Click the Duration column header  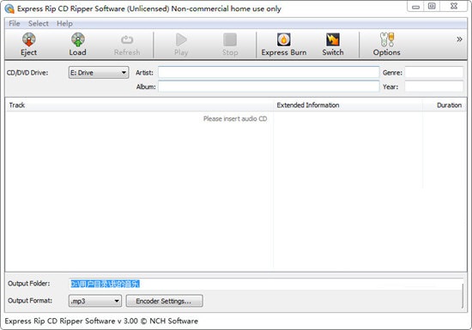coord(445,105)
